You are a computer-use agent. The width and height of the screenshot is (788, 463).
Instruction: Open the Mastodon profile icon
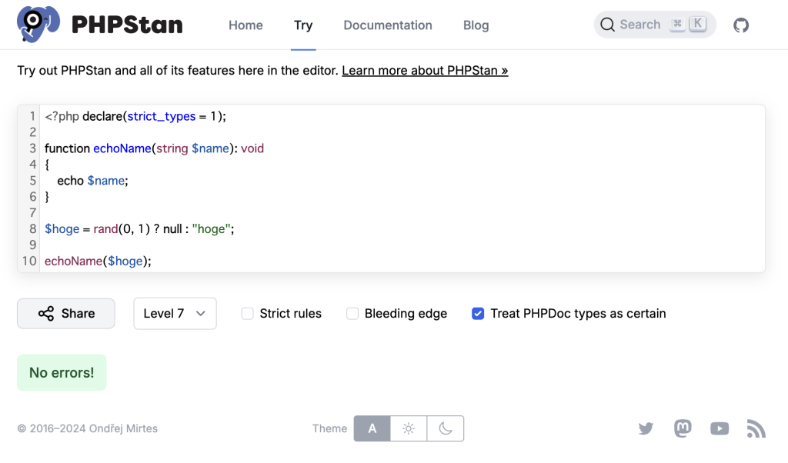tap(683, 428)
